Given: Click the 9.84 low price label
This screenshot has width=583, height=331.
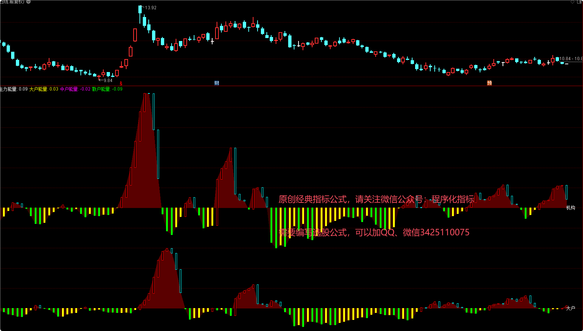Looking at the screenshot, I should point(108,81).
